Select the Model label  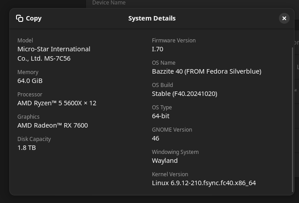pyautogui.click(x=25, y=41)
